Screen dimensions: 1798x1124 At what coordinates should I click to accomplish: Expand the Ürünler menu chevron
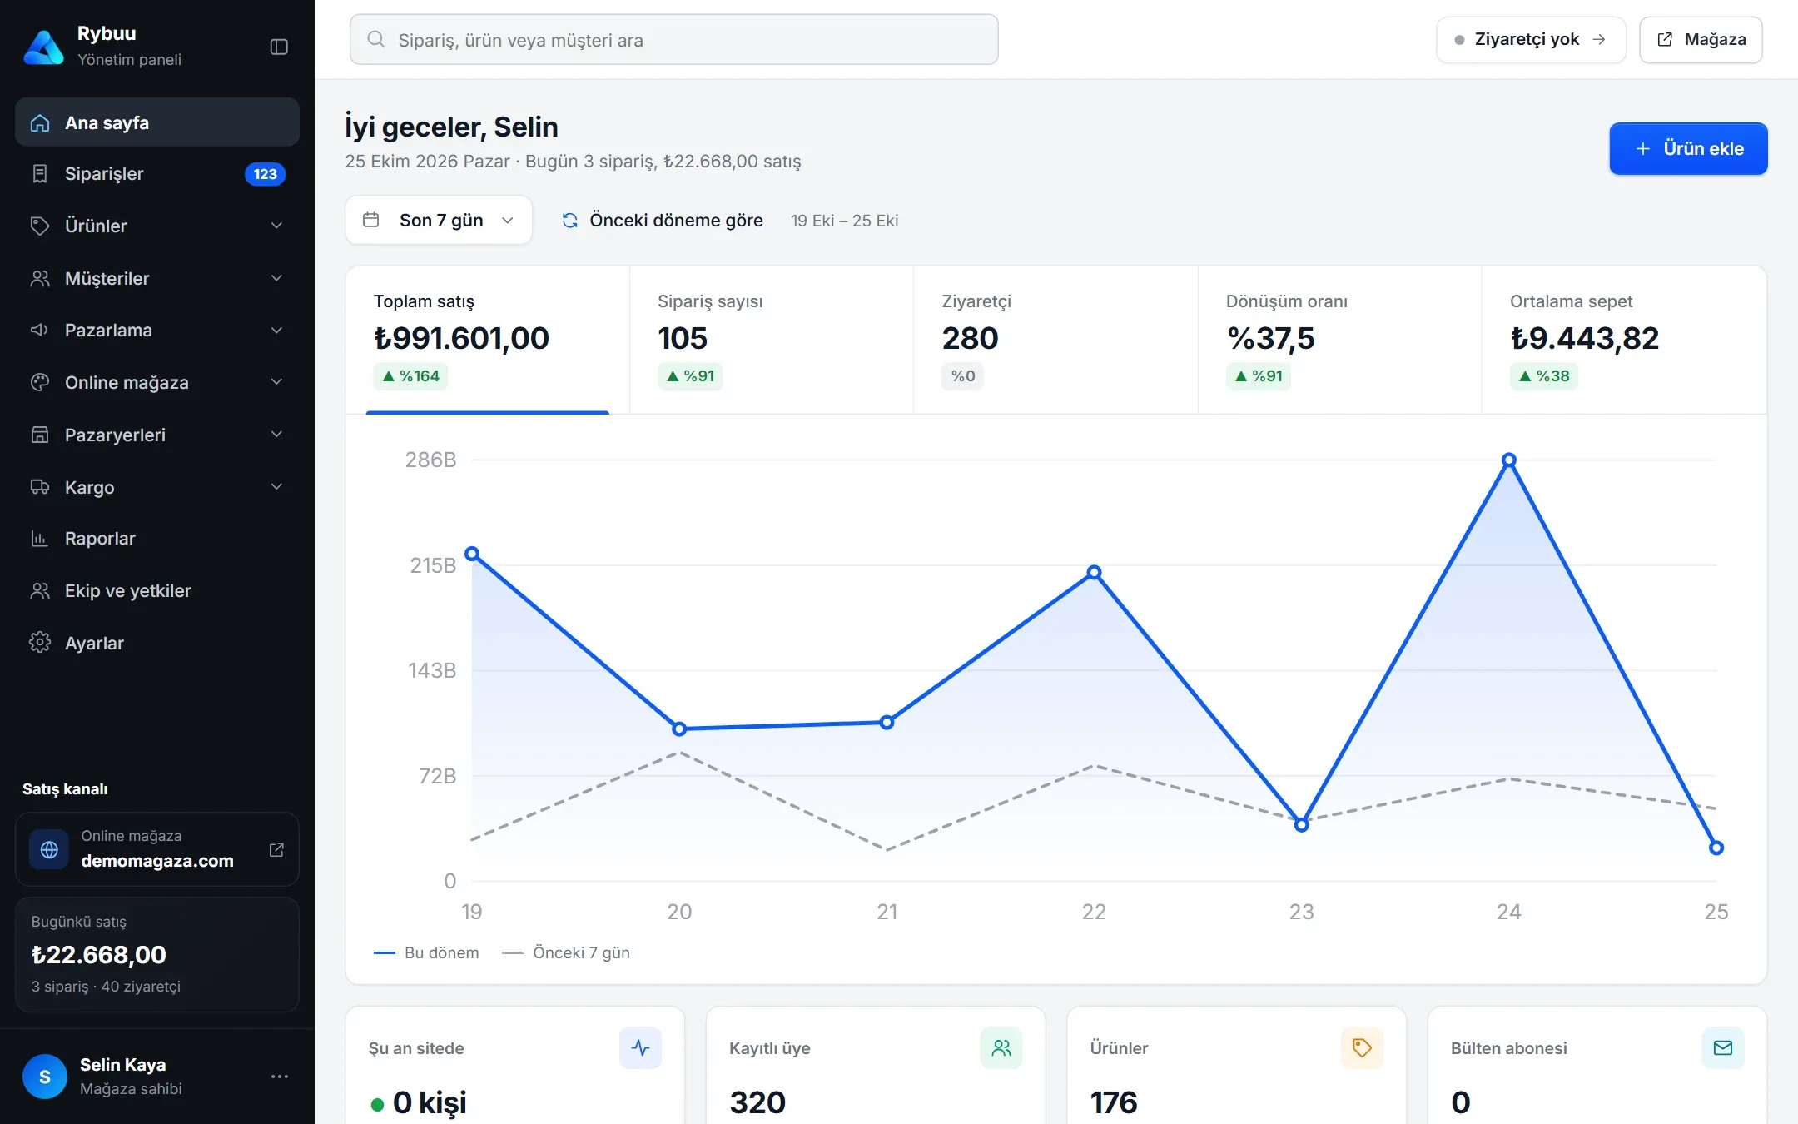tap(276, 226)
